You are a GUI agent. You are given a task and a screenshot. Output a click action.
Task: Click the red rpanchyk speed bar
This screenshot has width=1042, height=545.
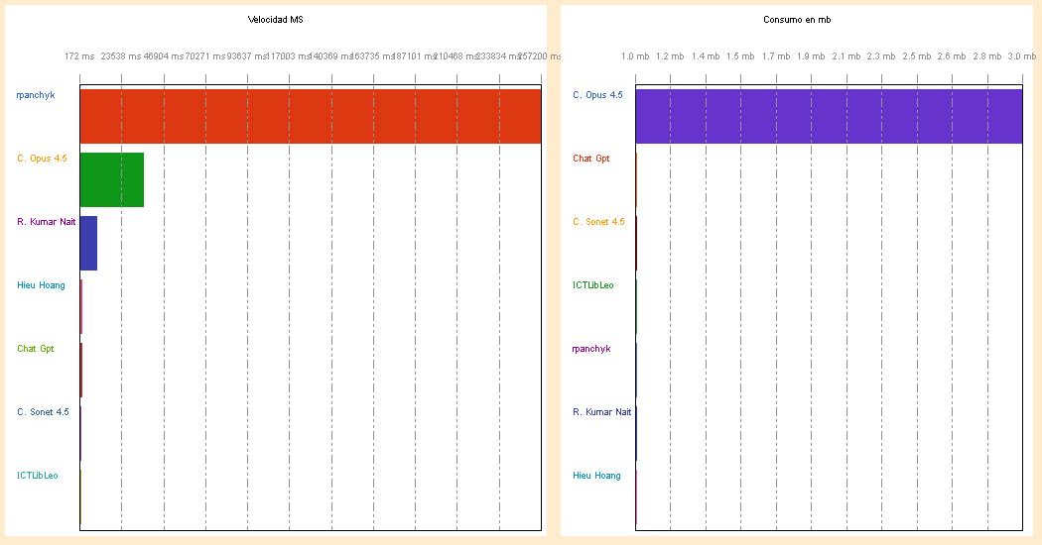pos(310,116)
